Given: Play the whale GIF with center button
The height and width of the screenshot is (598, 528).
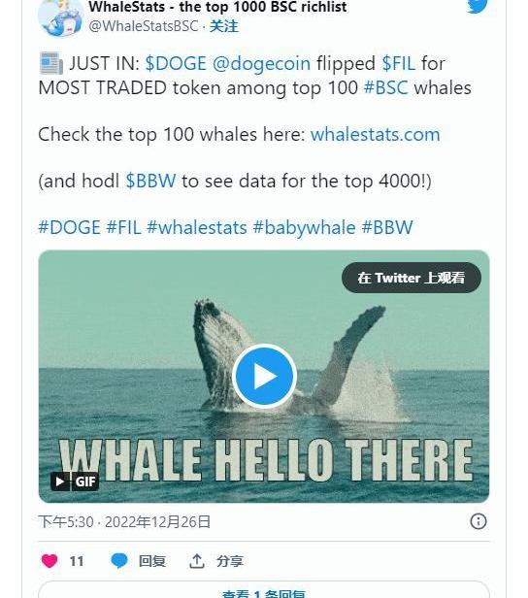Looking at the screenshot, I should coord(264,376).
